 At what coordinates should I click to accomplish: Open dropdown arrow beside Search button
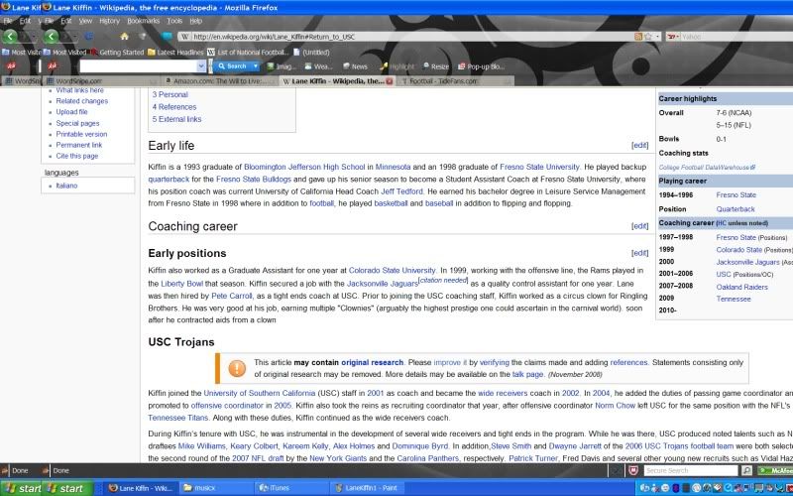coord(256,66)
